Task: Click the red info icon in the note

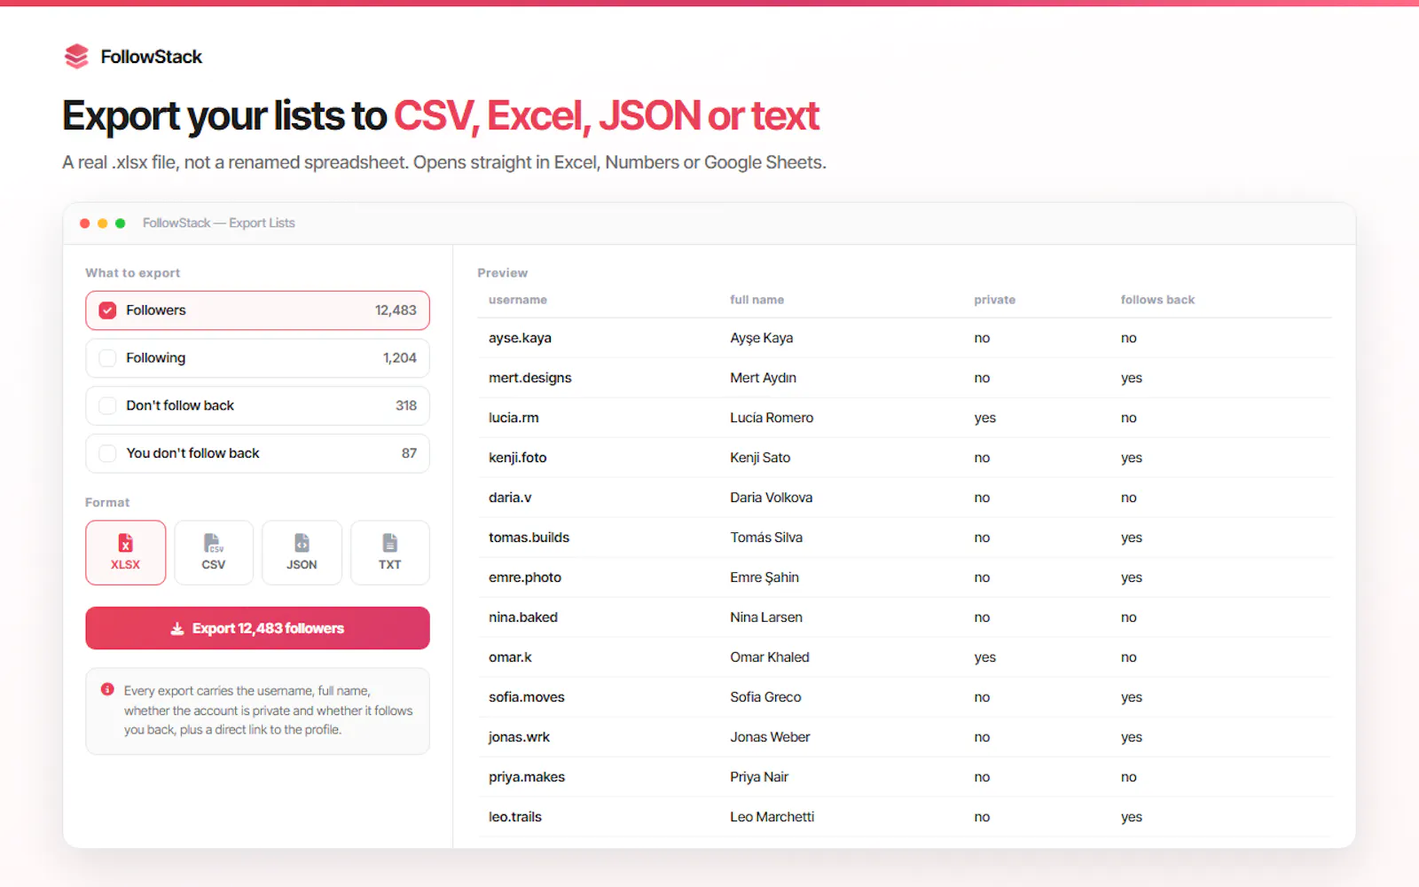Action: 107,689
